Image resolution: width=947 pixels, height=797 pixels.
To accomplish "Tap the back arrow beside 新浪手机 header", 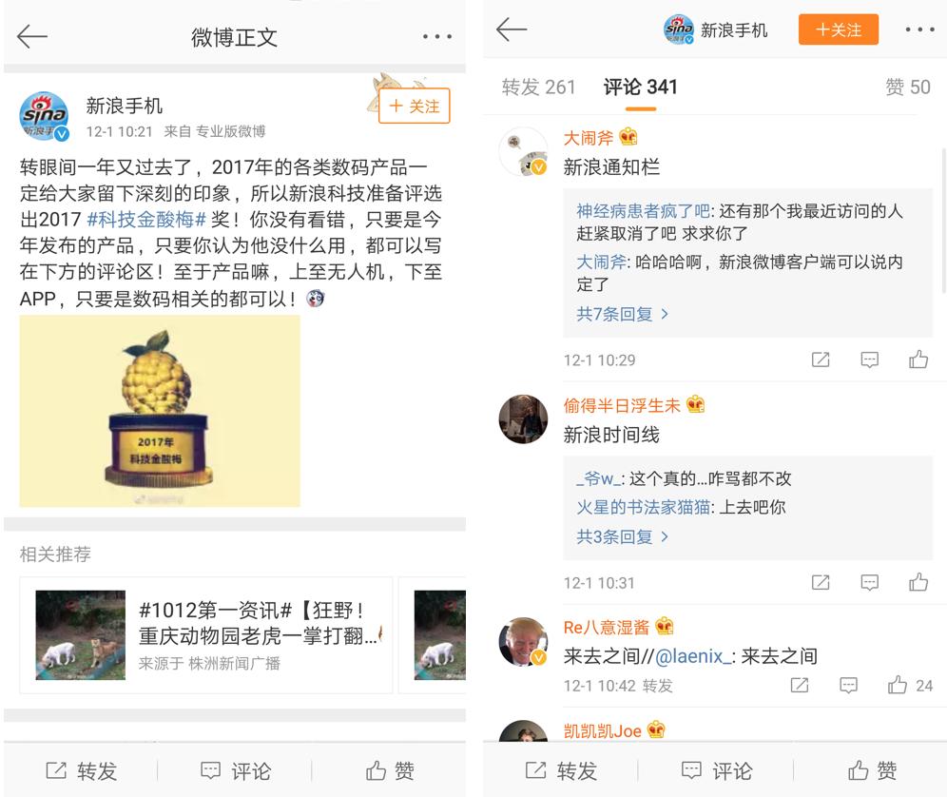I will click(512, 29).
